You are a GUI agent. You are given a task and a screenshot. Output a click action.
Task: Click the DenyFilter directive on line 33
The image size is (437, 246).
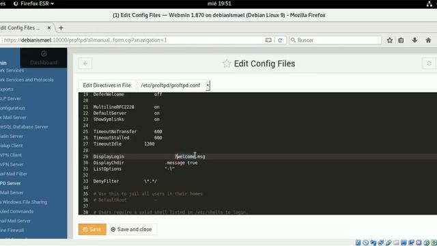click(107, 181)
